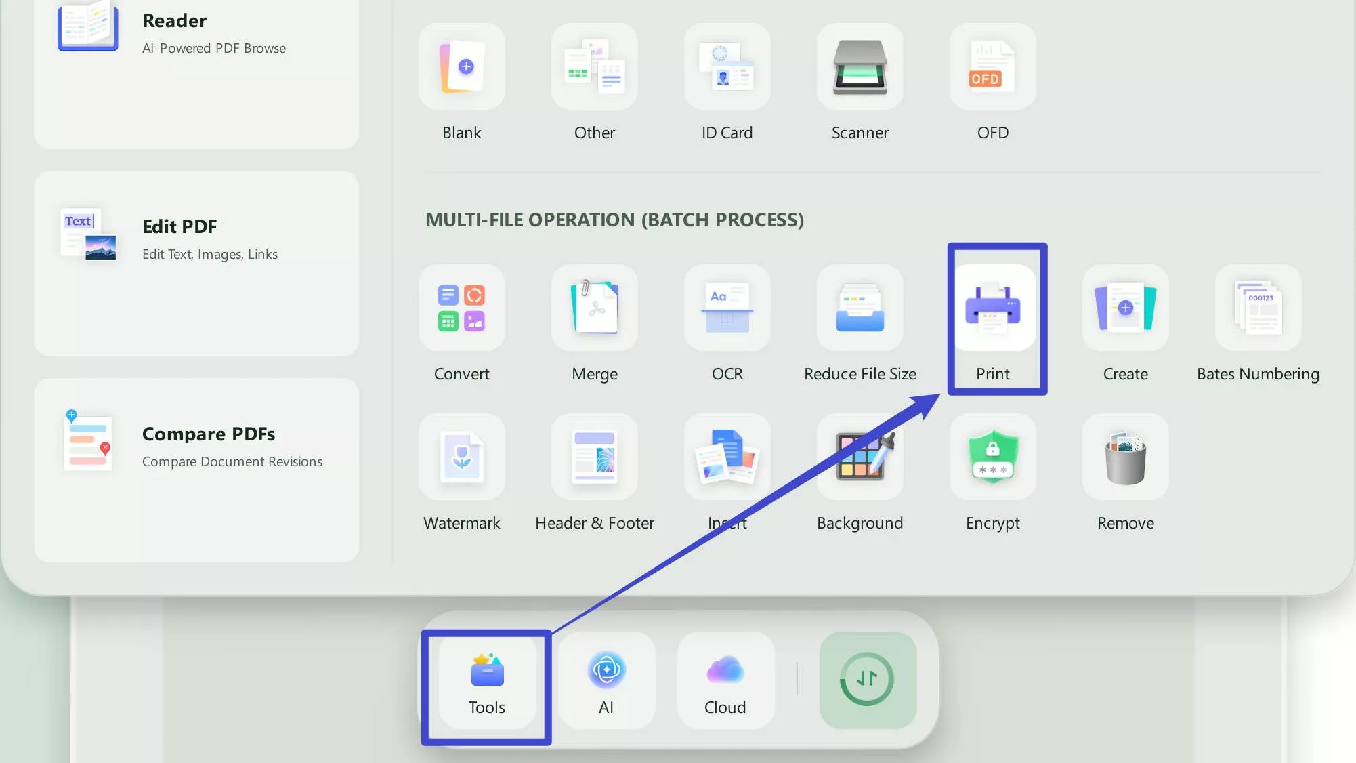Open the batch Print tool
The width and height of the screenshot is (1356, 763).
[x=992, y=308]
